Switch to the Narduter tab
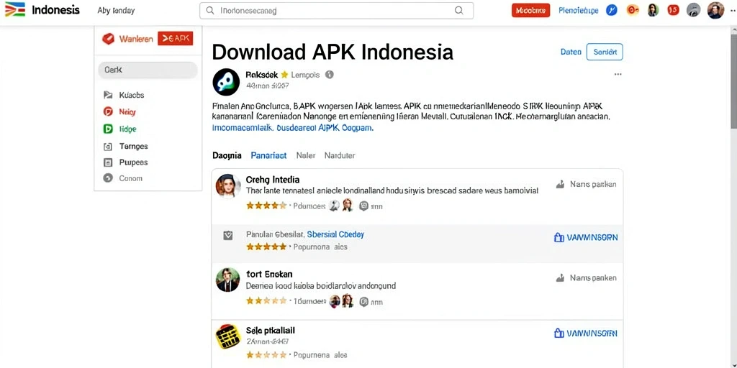 tap(340, 155)
